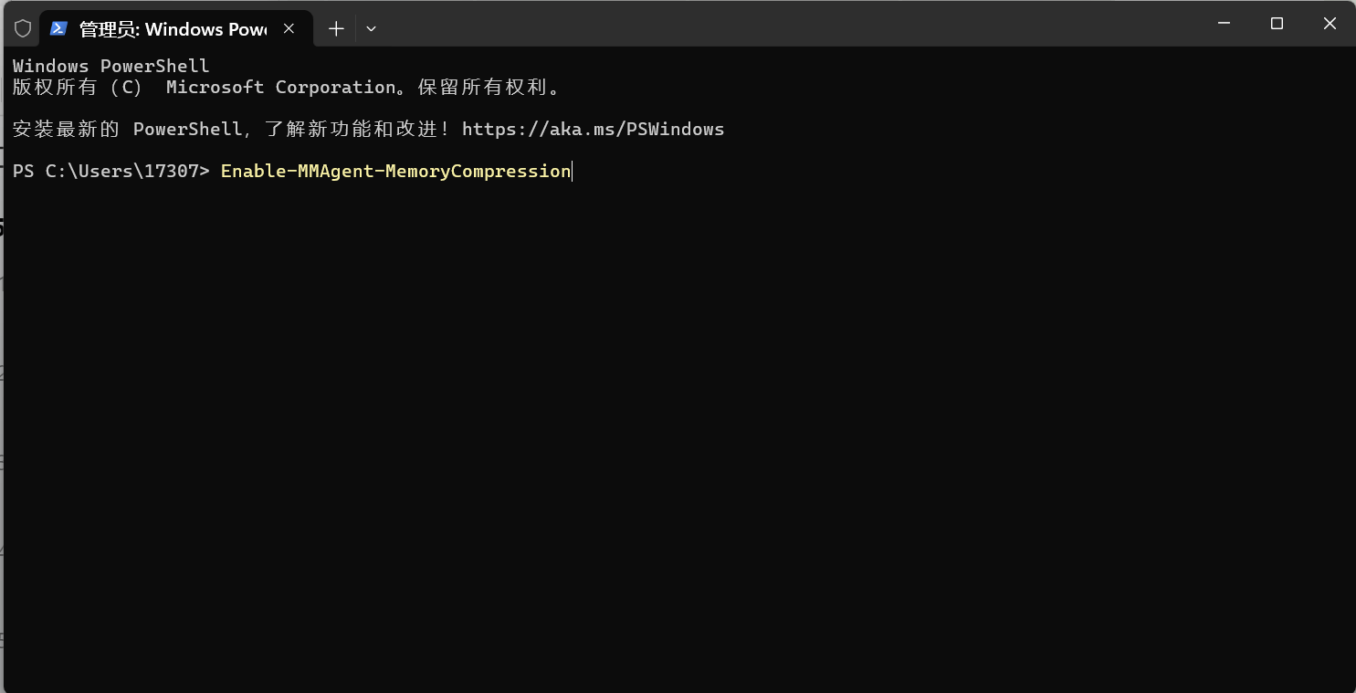Expand the new tab profile dropdown chevron

tap(371, 28)
